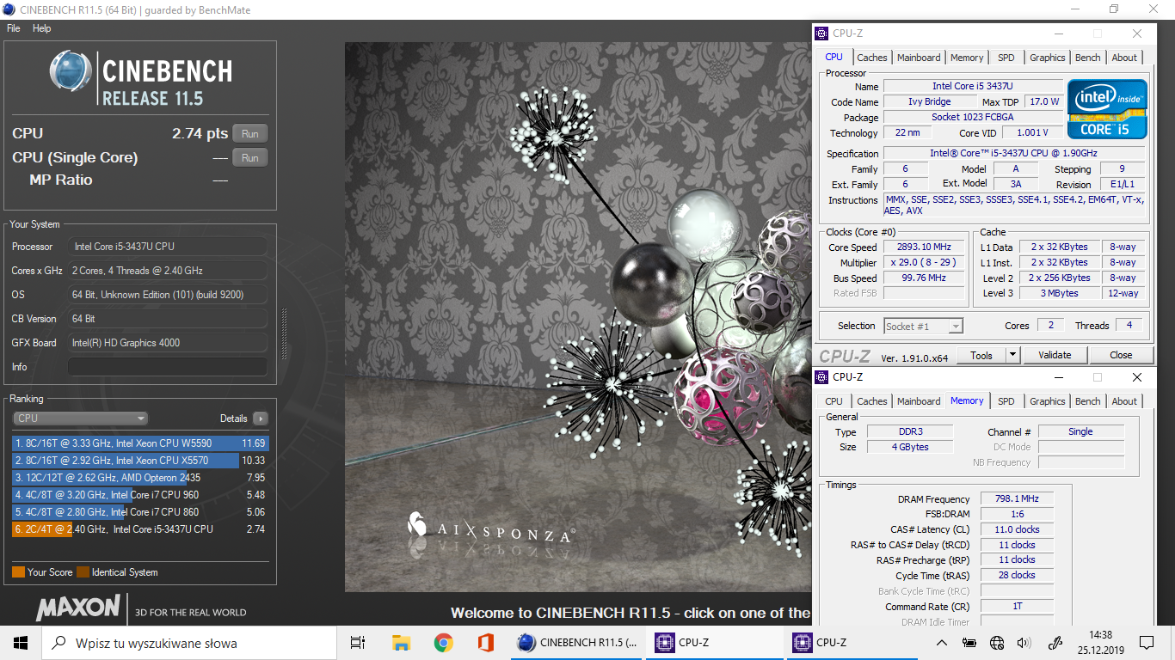Switch to CPU tab in lower CPU-Z
The width and height of the screenshot is (1175, 660).
(834, 401)
